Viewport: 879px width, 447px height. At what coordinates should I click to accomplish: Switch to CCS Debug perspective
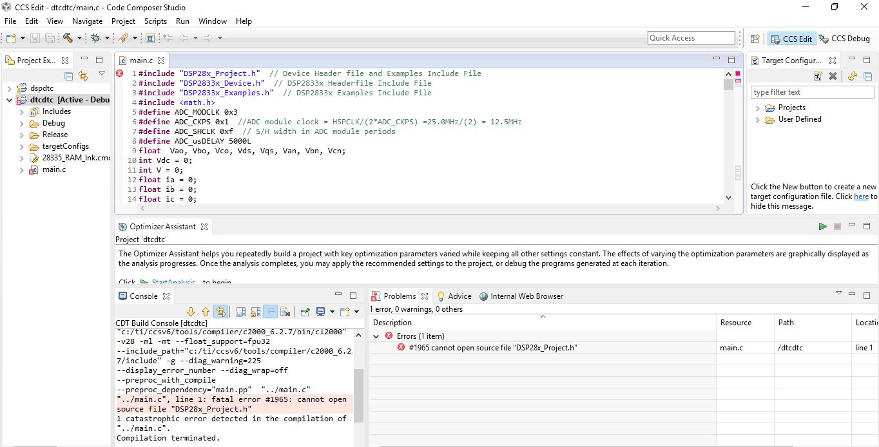click(844, 39)
